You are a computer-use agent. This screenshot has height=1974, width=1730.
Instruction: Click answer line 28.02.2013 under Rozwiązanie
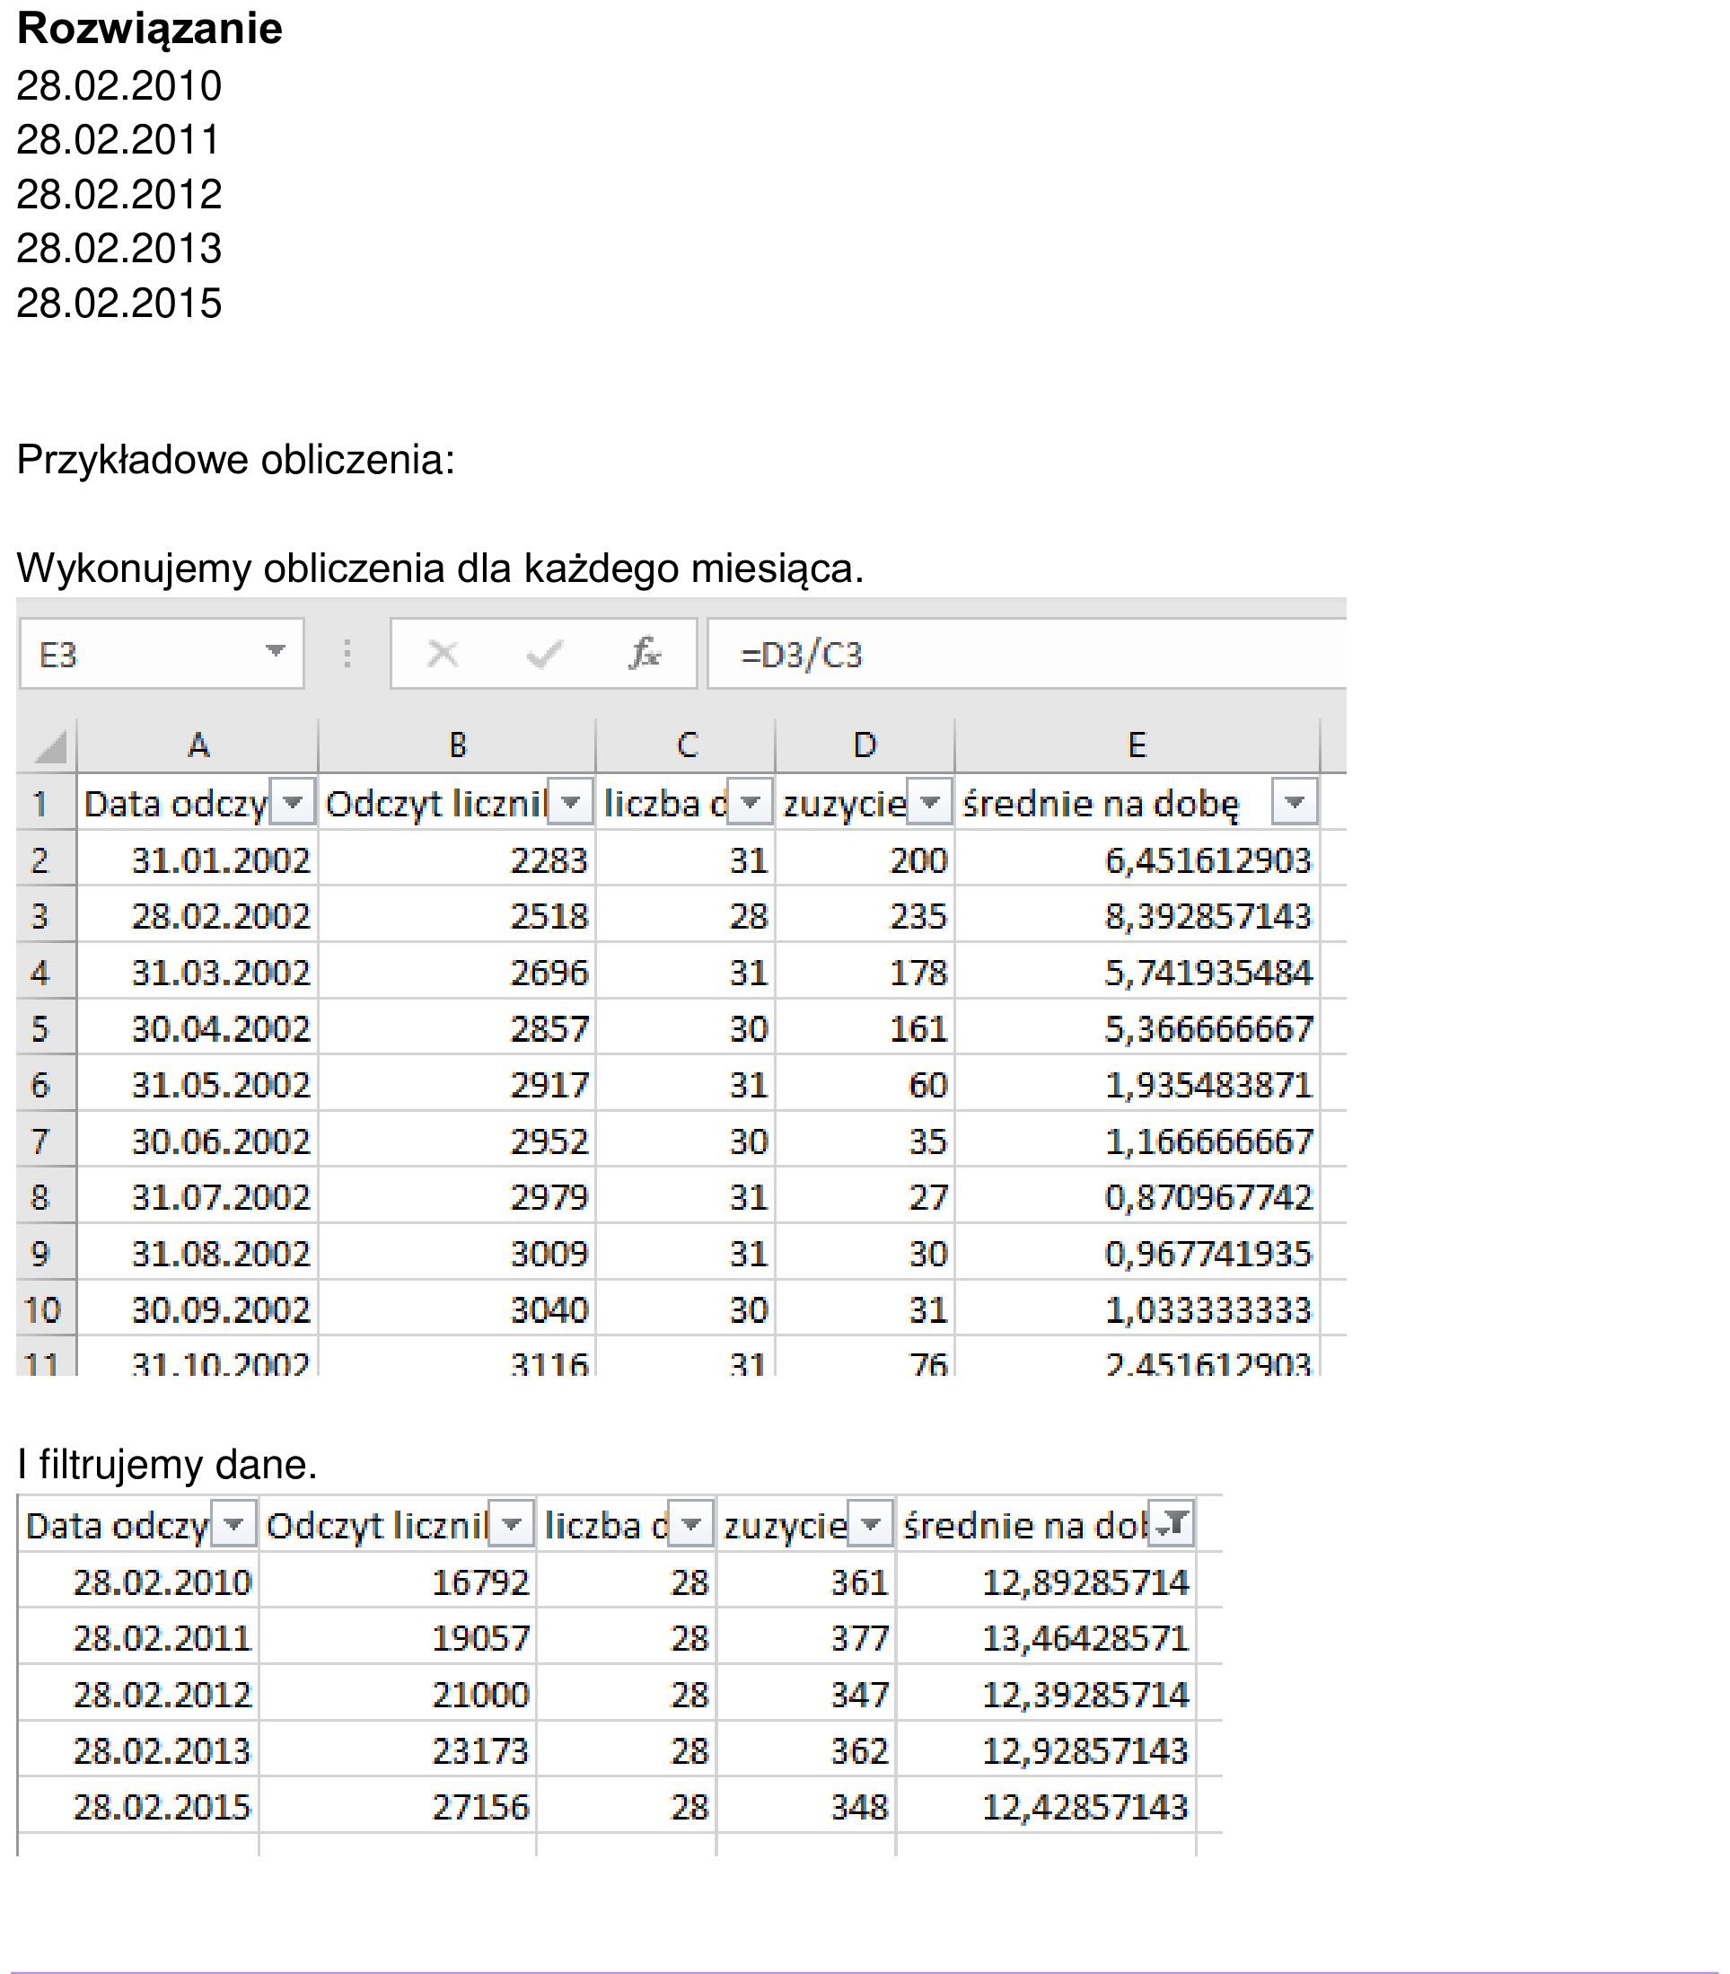pyautogui.click(x=119, y=248)
